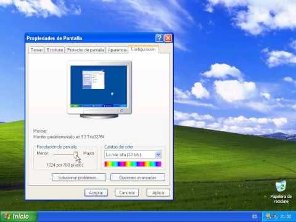This screenshot has width=296, height=222.
Task: Click the question mark help button in title bar
Action: pyautogui.click(x=159, y=38)
